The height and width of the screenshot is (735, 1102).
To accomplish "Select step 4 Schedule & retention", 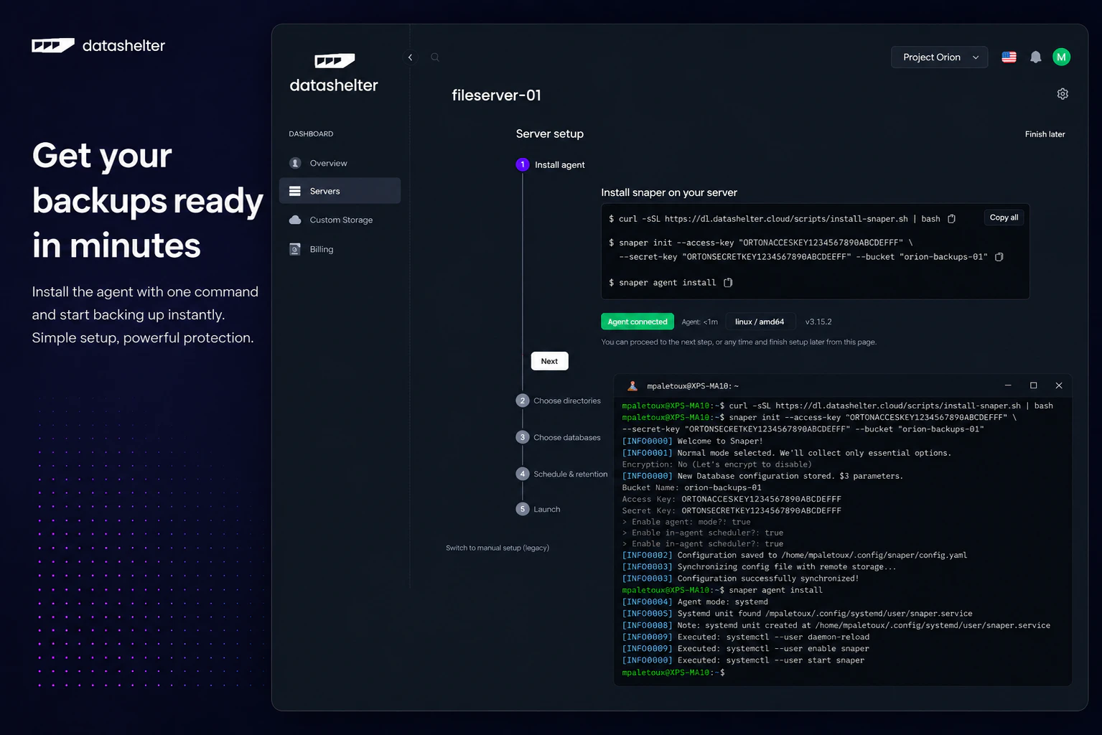I will [x=562, y=474].
